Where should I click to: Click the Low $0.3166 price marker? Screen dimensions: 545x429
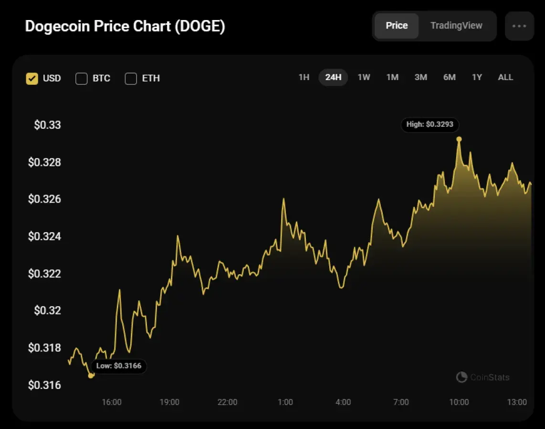(x=119, y=366)
